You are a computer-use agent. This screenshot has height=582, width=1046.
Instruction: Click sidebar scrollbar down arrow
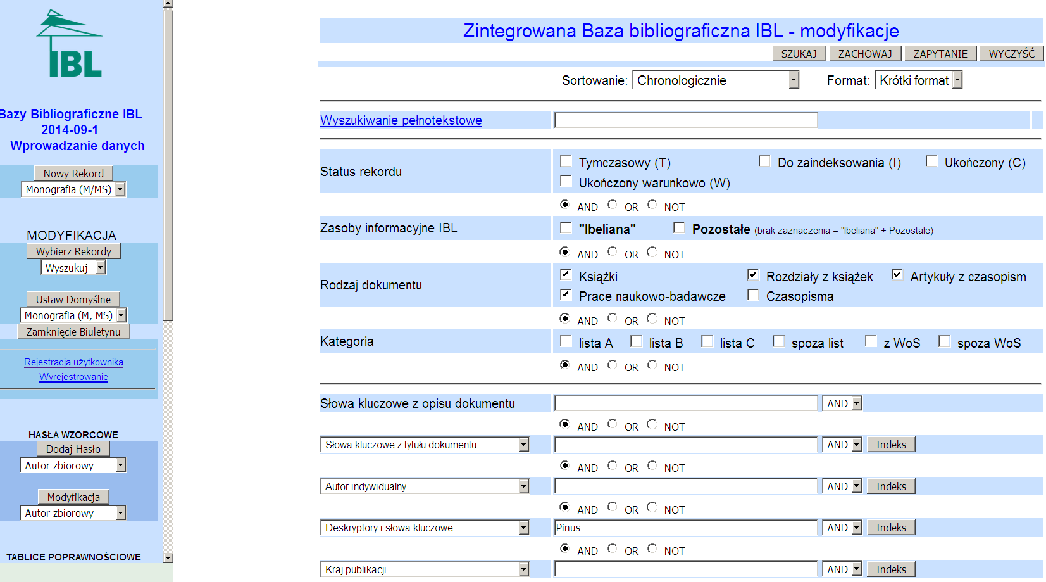click(168, 558)
